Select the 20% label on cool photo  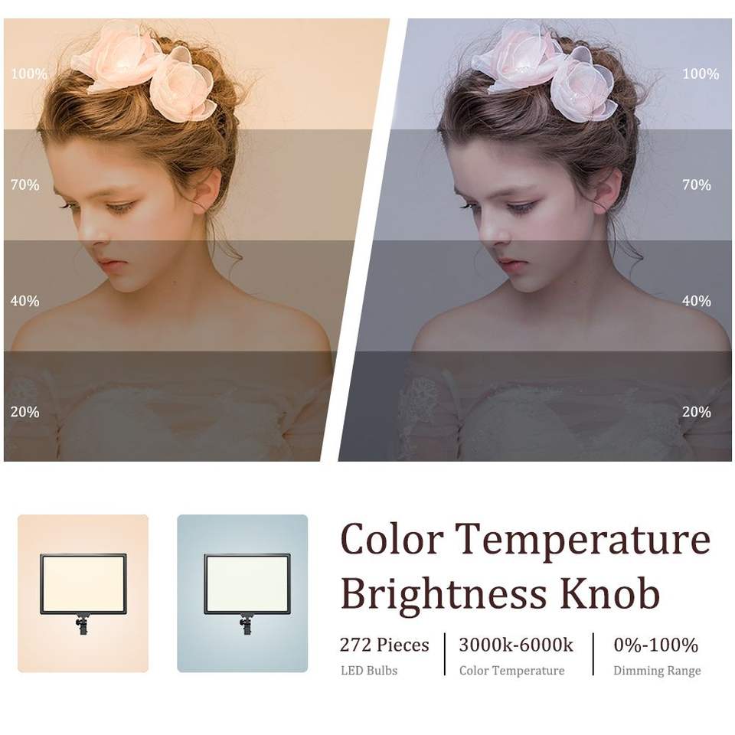(x=697, y=412)
